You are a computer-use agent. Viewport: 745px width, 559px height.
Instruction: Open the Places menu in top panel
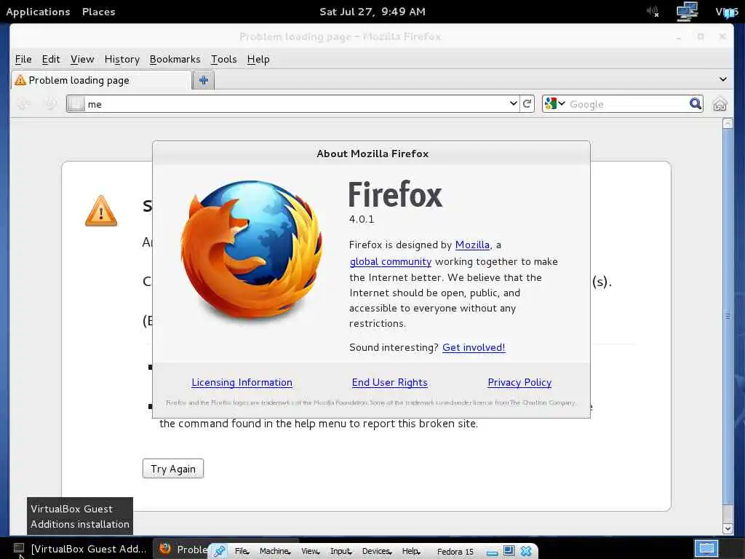(98, 12)
